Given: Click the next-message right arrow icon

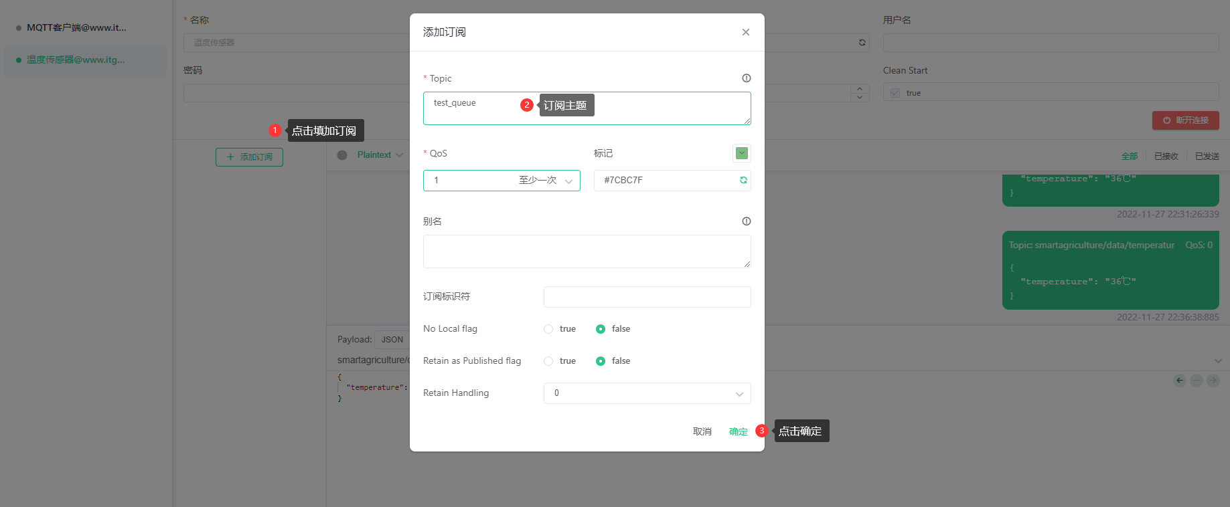Looking at the screenshot, I should (x=1213, y=381).
